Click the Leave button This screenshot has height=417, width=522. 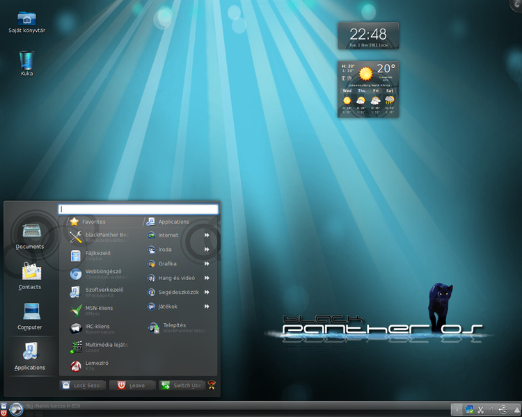[x=132, y=385]
